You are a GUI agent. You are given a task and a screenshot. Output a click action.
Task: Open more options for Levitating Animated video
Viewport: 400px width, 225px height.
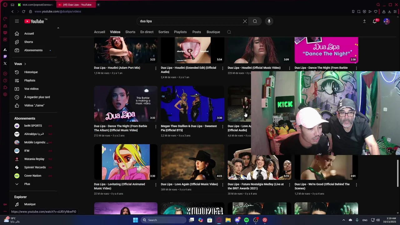156,185
